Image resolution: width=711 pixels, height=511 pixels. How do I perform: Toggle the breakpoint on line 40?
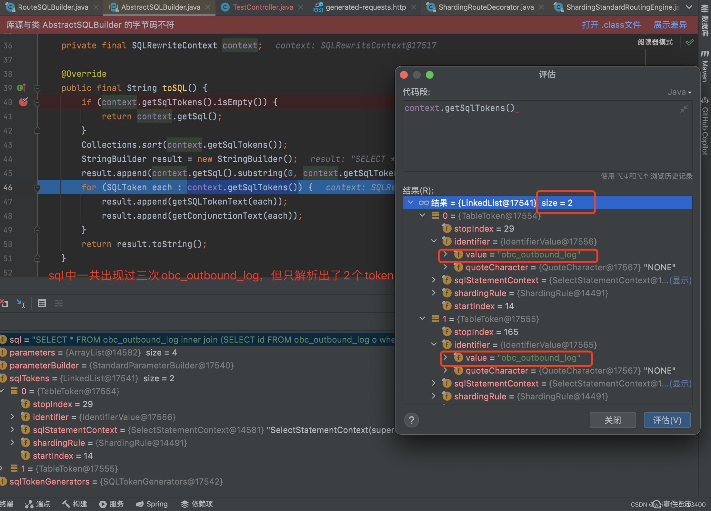tap(23, 102)
